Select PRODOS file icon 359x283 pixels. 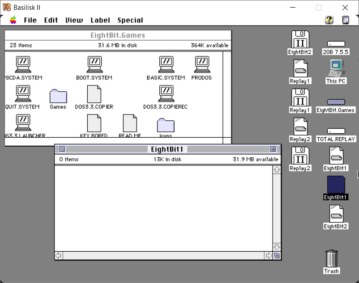click(x=202, y=65)
